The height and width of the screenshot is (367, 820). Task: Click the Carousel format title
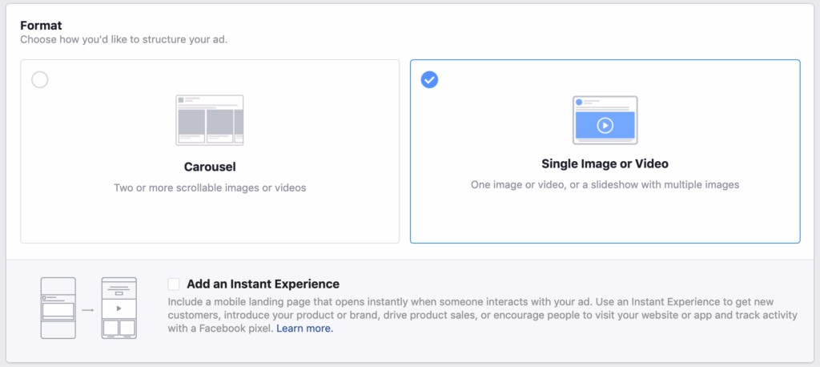[x=209, y=167]
